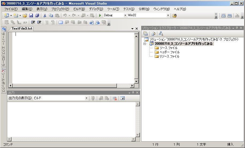Select the TextFile3.txt editor tab
The image size is (245, 148).
(22, 28)
